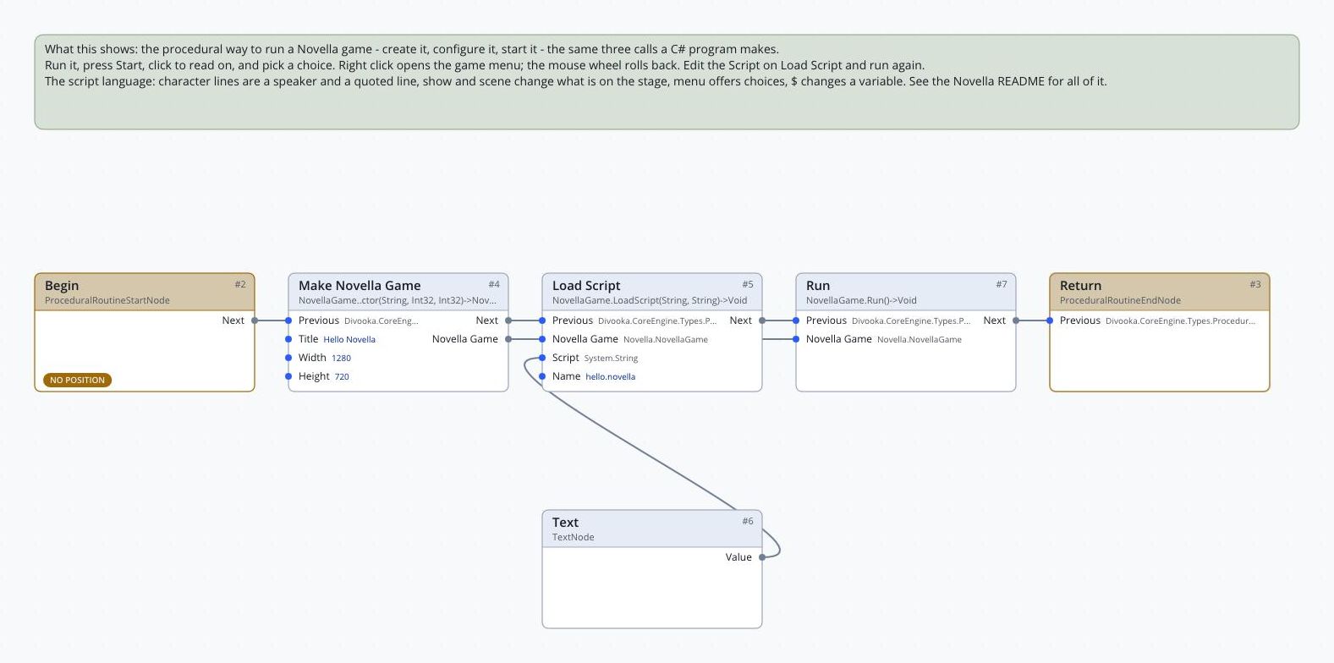Click the Previous input port on Return node
Screen dimensions: 1334x663
(x=1050, y=321)
